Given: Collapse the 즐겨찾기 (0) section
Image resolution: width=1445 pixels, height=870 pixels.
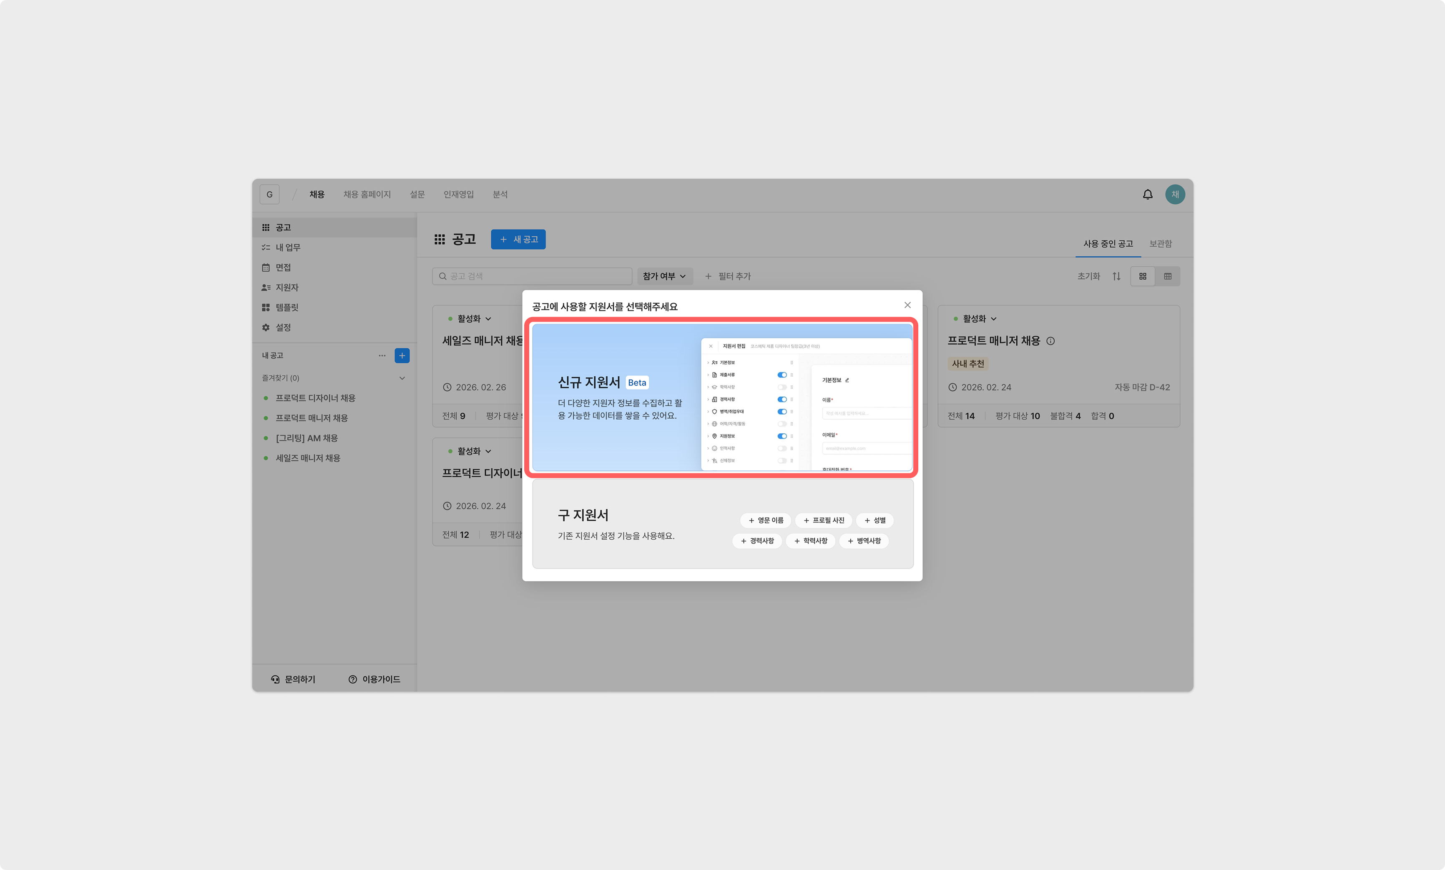Looking at the screenshot, I should (402, 378).
